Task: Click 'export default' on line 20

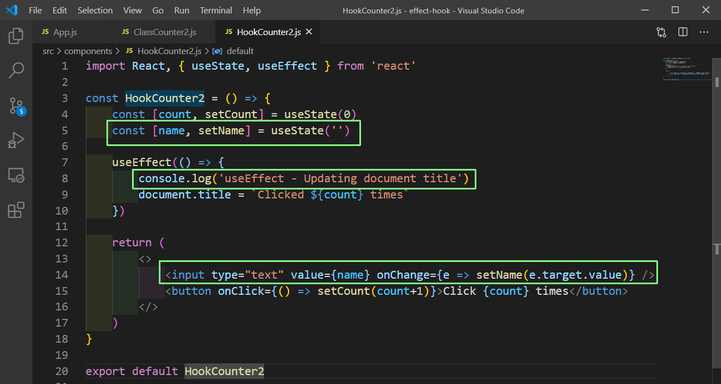Action: (132, 371)
